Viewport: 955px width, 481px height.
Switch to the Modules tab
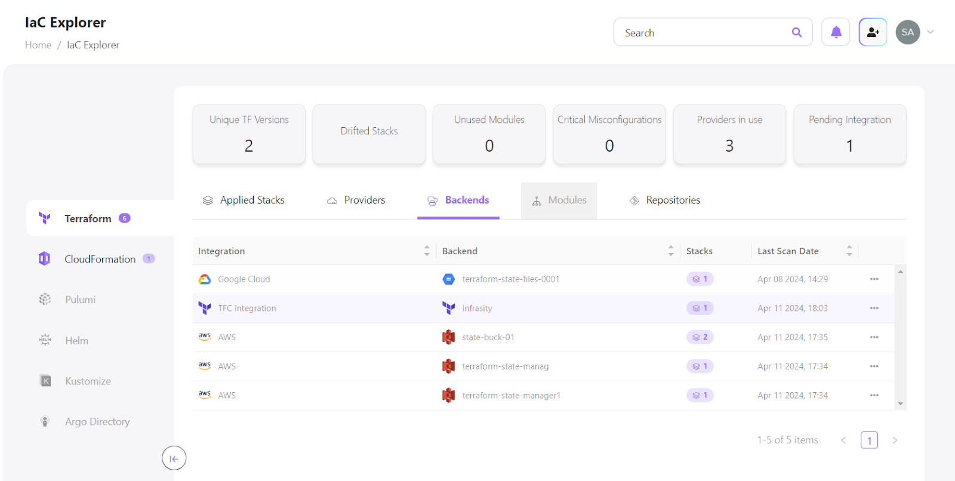point(559,201)
